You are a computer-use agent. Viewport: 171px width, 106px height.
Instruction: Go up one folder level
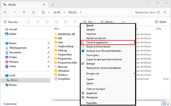[x=24, y=12]
